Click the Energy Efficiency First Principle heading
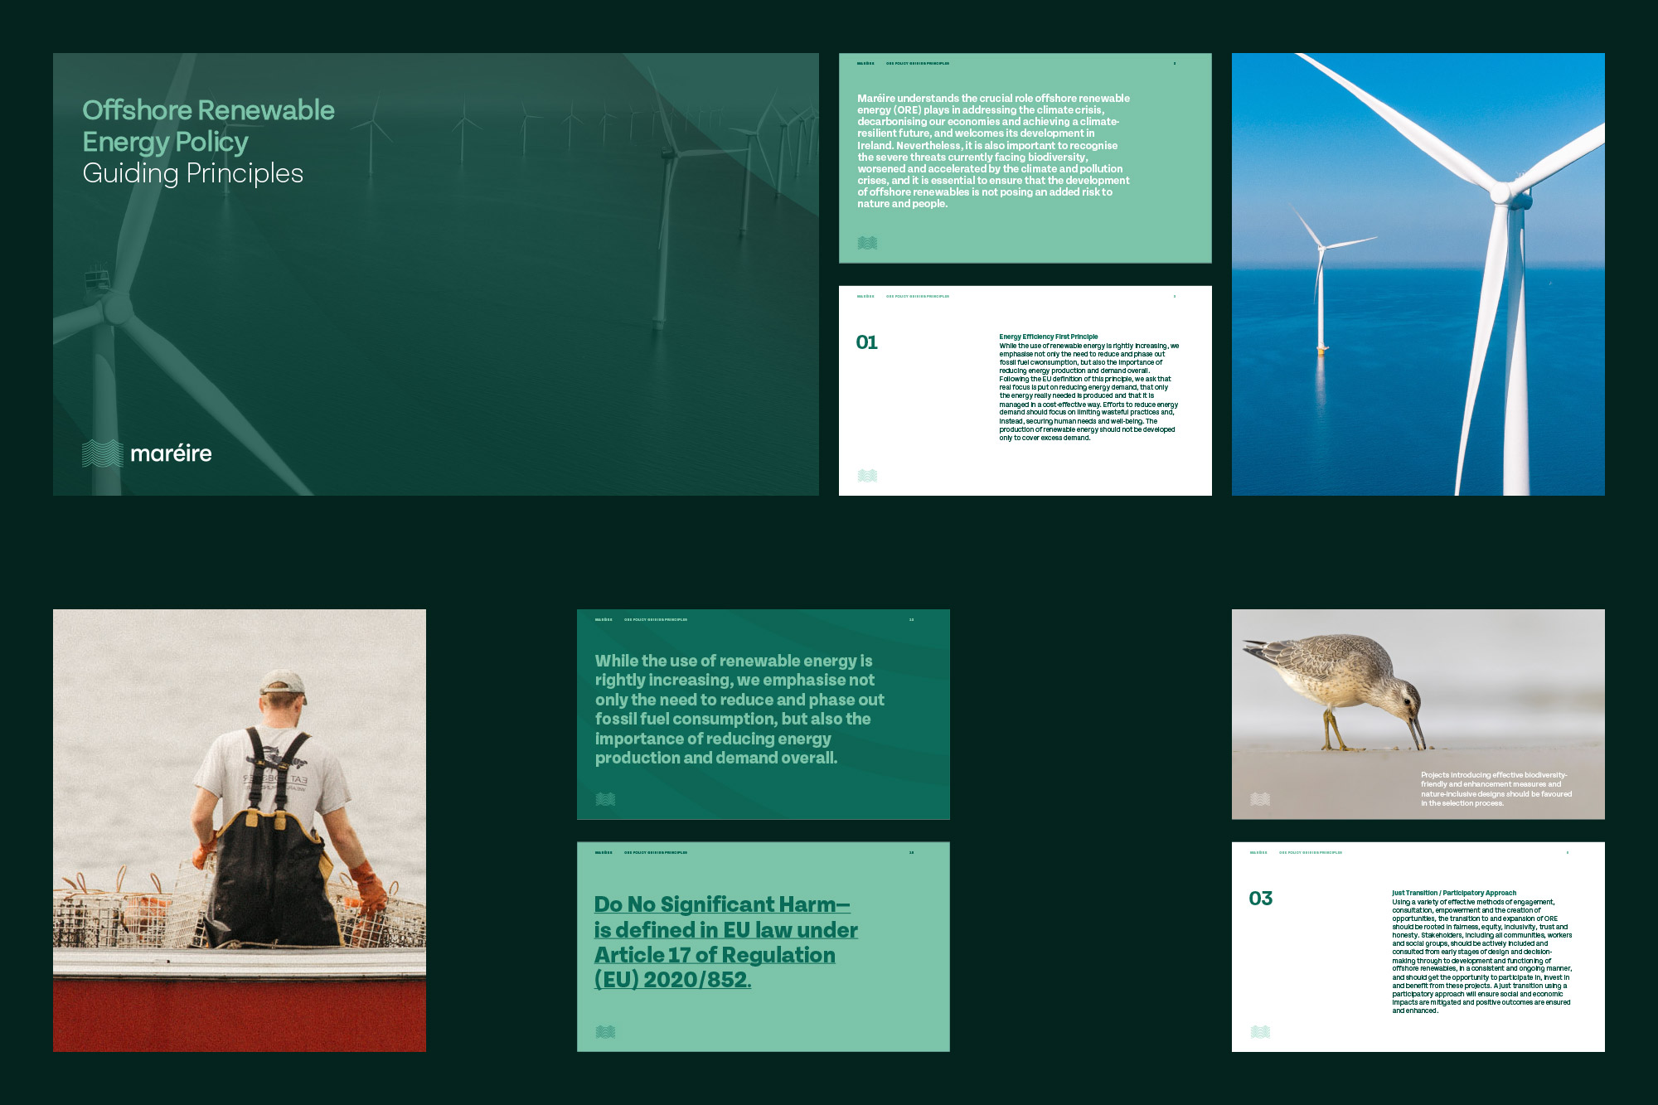1658x1105 pixels. click(x=1048, y=337)
